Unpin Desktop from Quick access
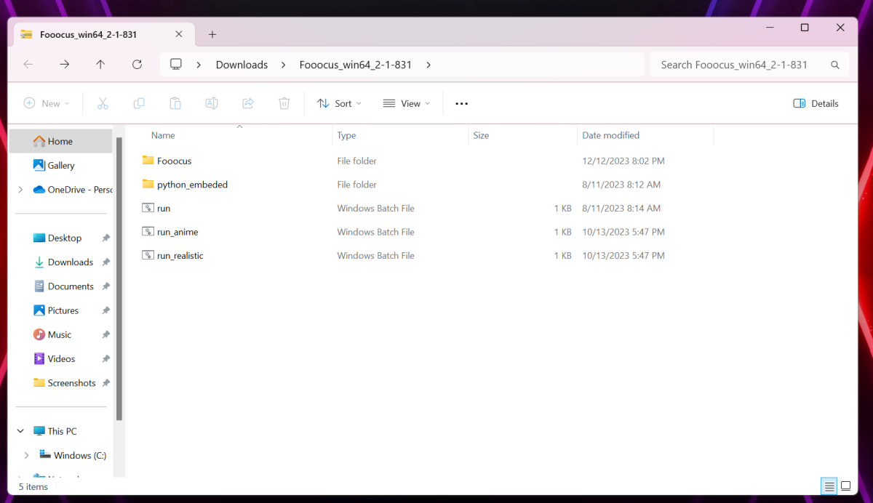 (105, 238)
